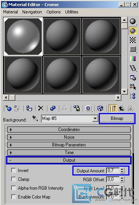Click sample slots scroll down arrow

(124, 91)
